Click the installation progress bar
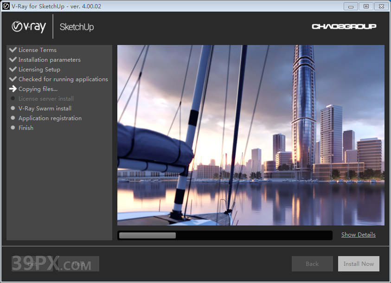Screen dimensions: 391x283 coord(225,235)
